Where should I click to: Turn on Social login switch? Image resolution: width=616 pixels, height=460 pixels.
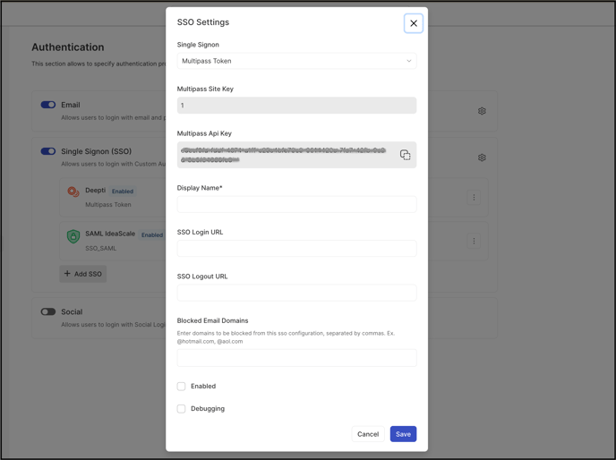(48, 311)
